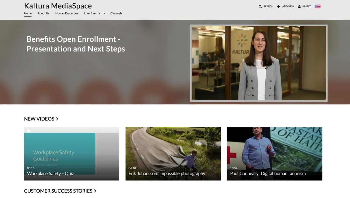Click the ADD NEW label
The height and width of the screenshot is (198, 350).
(x=288, y=6)
